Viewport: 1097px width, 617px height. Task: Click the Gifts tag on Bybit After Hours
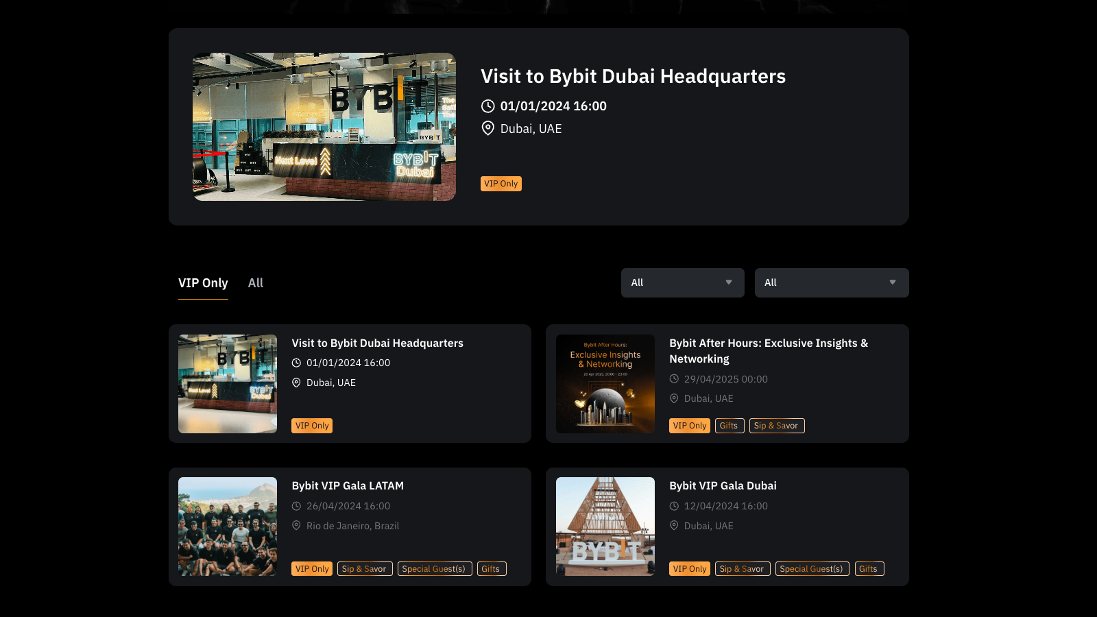tap(730, 425)
